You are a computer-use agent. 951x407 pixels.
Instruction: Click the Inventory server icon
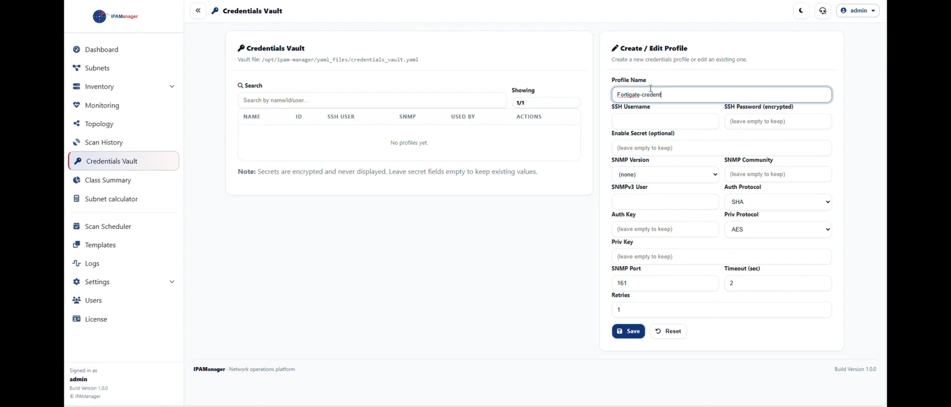click(77, 86)
